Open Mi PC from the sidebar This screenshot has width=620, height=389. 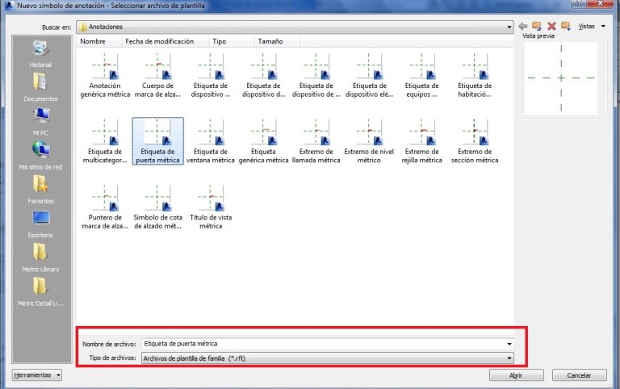click(x=40, y=120)
